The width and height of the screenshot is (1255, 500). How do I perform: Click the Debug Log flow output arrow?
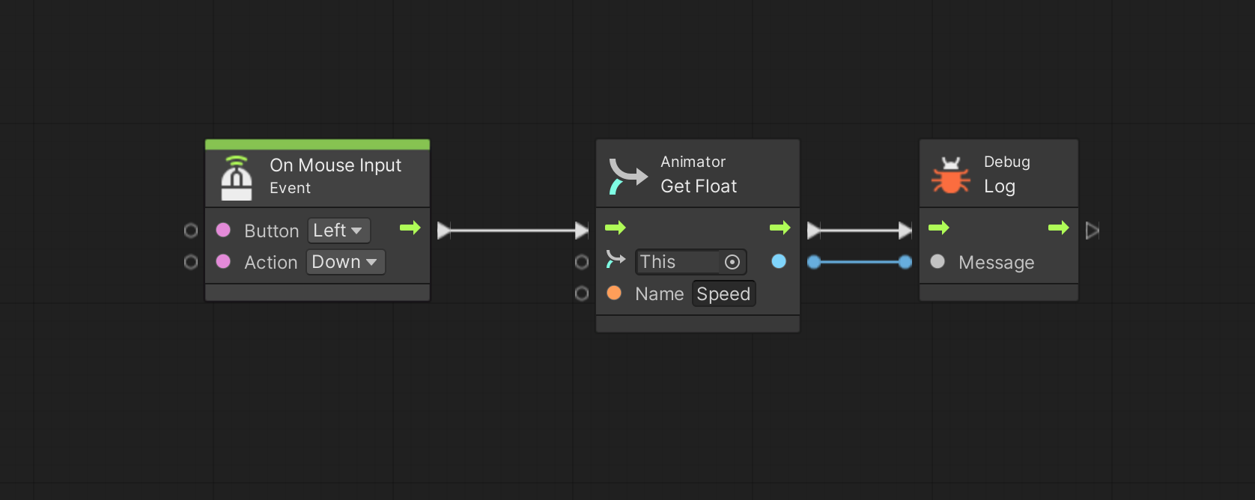1059,228
